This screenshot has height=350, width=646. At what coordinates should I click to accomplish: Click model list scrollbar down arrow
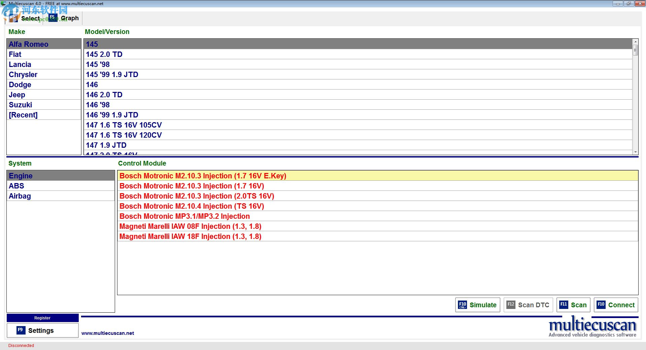point(635,152)
